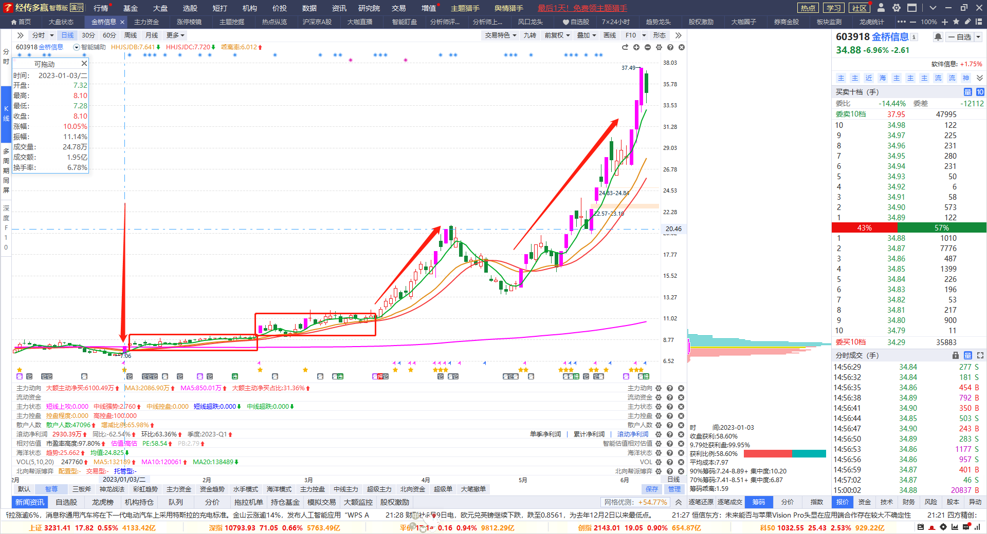Open the user account icon in title bar
Image resolution: width=987 pixels, height=534 pixels.
point(881,8)
